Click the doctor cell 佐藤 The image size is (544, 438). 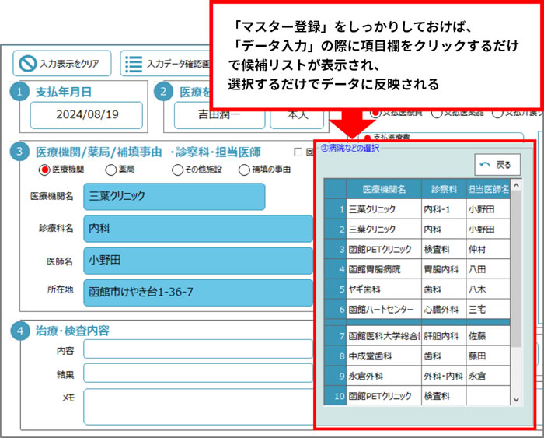click(x=488, y=336)
